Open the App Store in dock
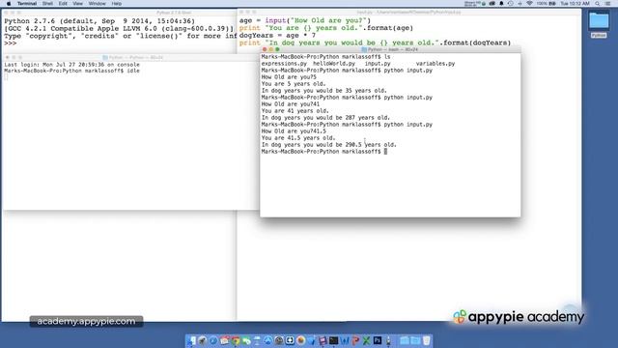Screen dimensions: 618x348 pyautogui.click(x=268, y=340)
